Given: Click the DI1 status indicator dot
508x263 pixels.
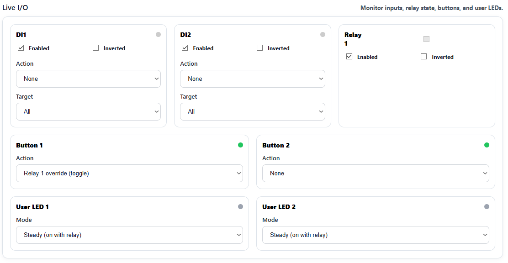Looking at the screenshot, I should pos(158,34).
